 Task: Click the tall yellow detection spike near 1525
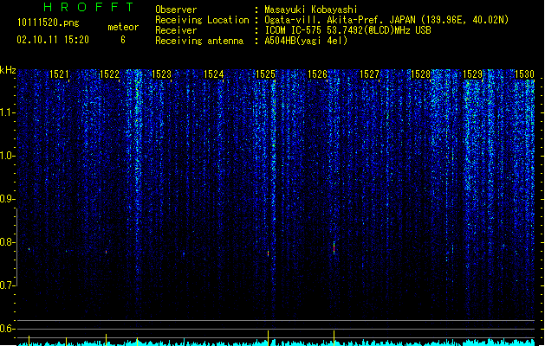[x=268, y=337]
